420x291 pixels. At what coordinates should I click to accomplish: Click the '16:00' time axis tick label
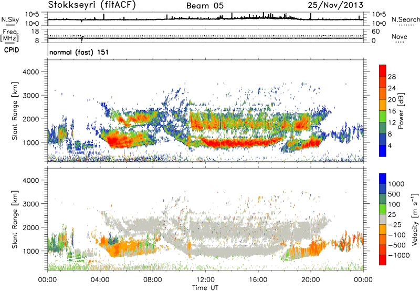258,280
